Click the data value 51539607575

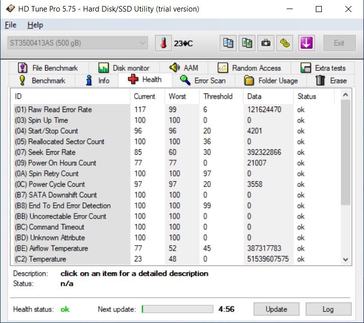[x=268, y=259]
